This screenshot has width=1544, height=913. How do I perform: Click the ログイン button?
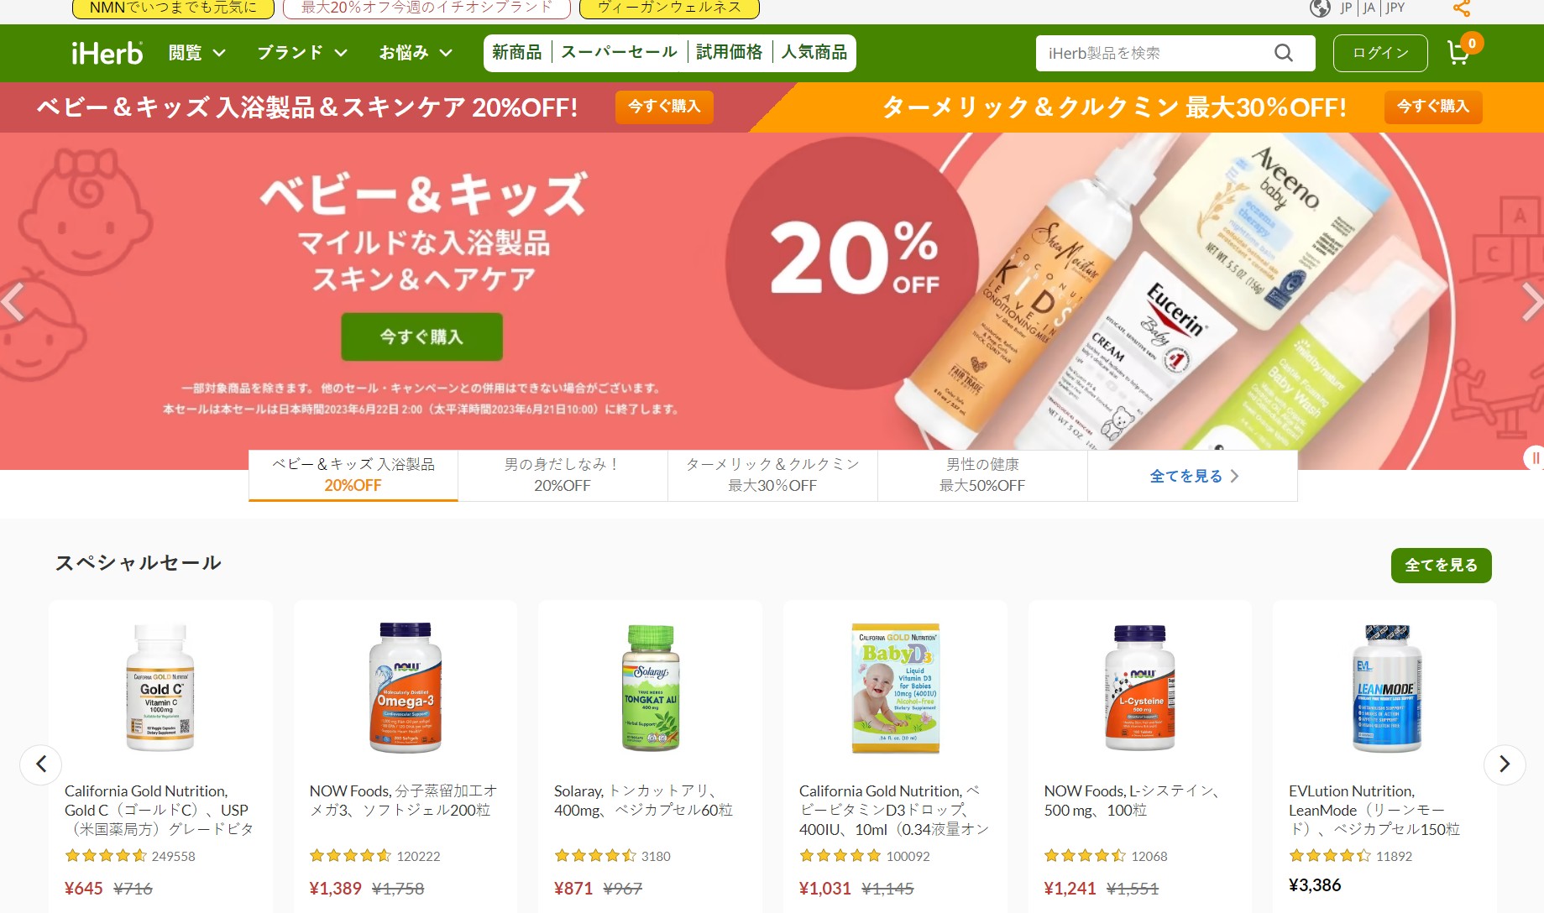(1380, 53)
